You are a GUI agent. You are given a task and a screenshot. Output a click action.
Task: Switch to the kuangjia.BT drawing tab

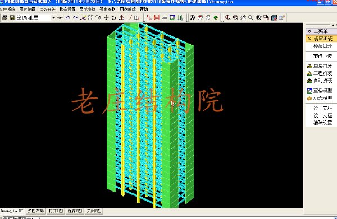[x=12, y=211]
